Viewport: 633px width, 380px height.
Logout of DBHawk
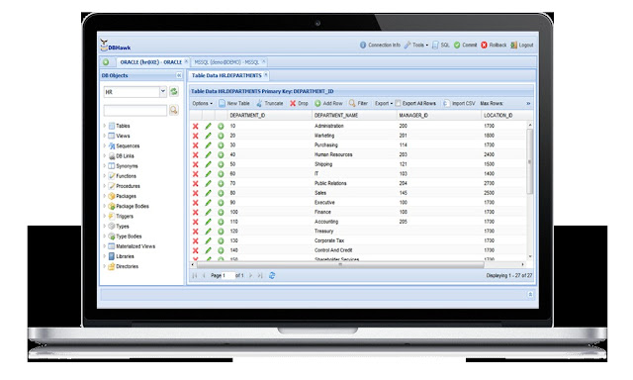522,45
